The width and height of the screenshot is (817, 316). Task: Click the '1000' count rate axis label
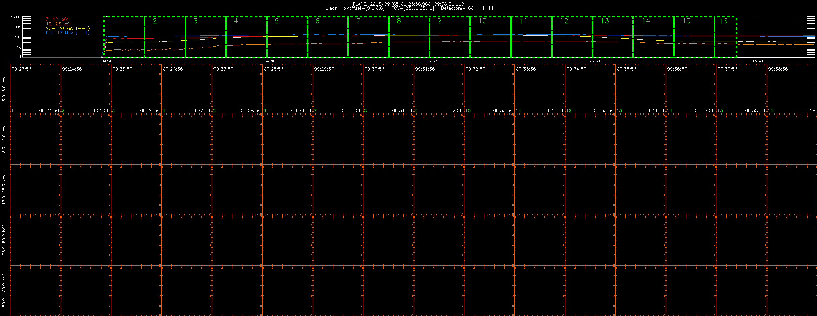(x=17, y=27)
